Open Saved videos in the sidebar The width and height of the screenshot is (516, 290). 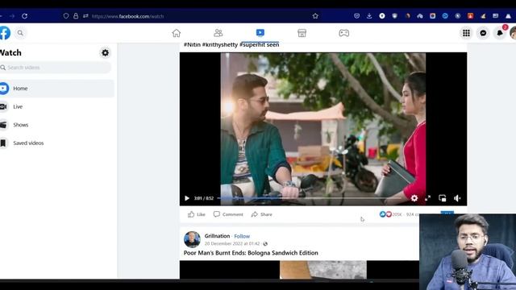coord(57,143)
